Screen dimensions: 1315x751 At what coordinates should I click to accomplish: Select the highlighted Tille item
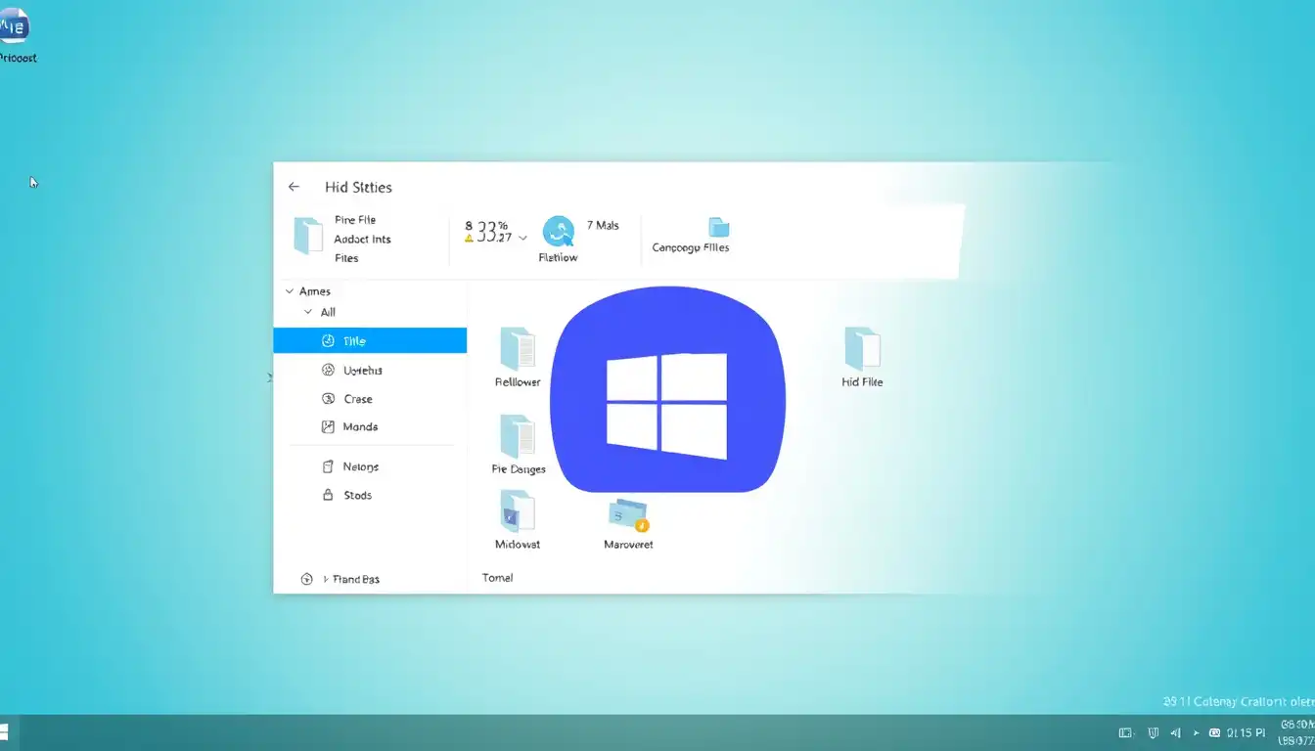(370, 340)
